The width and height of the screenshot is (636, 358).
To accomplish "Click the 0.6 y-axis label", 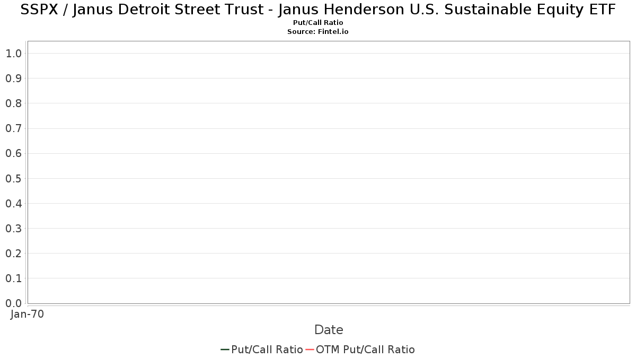I will point(14,153).
